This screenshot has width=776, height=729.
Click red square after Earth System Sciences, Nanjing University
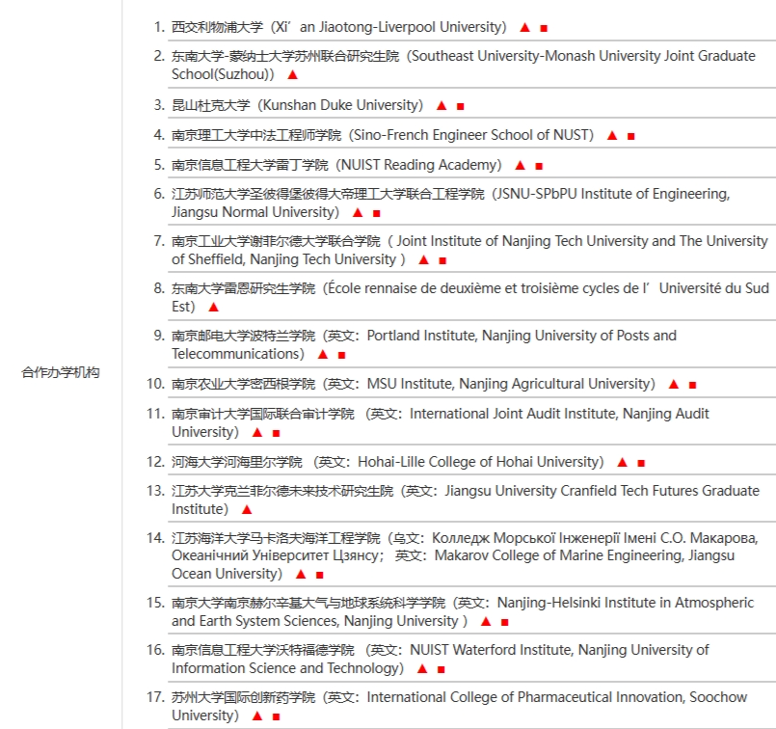[x=505, y=622]
